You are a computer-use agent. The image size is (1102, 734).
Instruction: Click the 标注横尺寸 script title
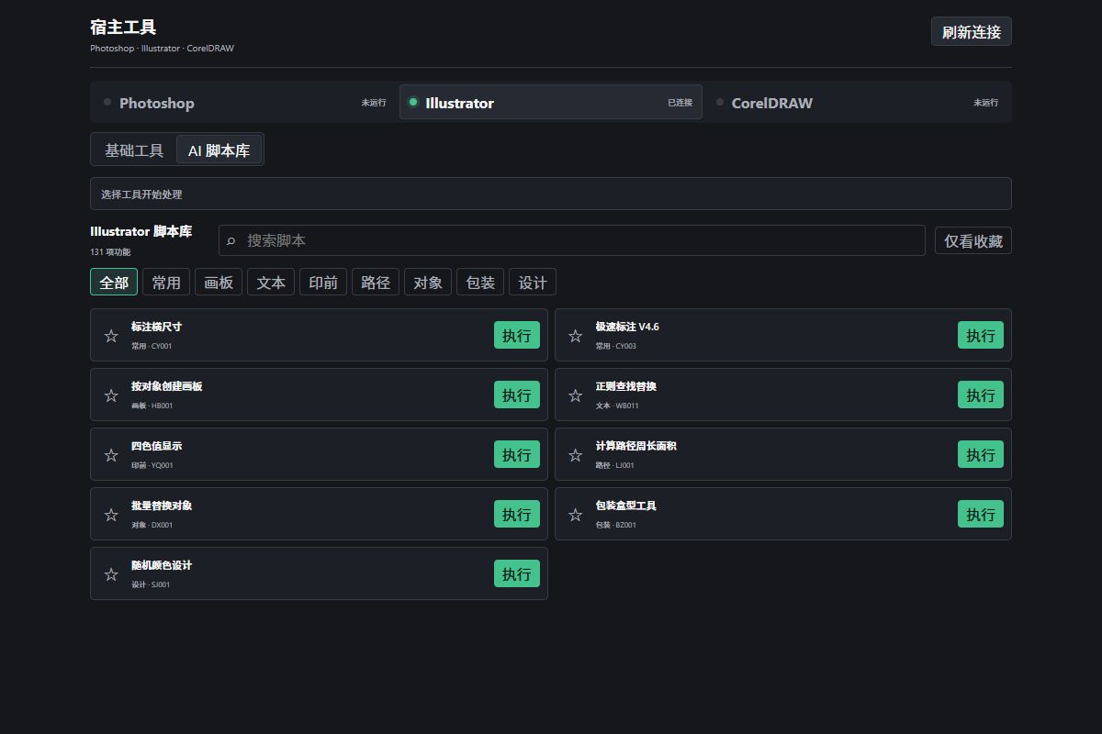point(156,327)
